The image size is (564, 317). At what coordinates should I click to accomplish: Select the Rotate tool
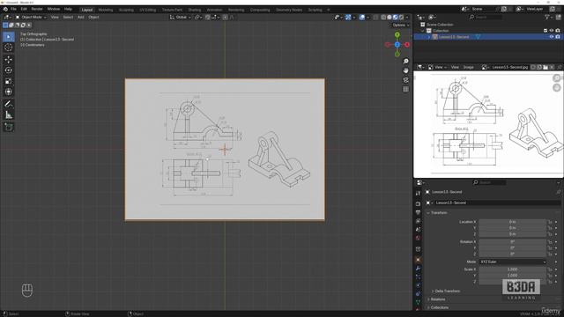pyautogui.click(x=9, y=70)
